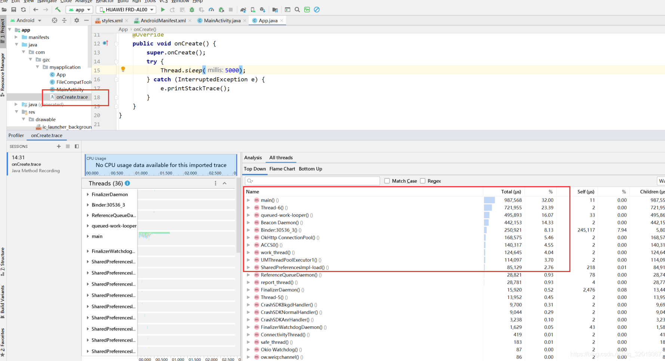Click the Save All floppy icon
Image resolution: width=665 pixels, height=361 pixels.
pyautogui.click(x=14, y=10)
